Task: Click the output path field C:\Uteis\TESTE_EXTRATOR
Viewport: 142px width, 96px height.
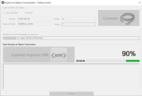Action: (x=78, y=38)
